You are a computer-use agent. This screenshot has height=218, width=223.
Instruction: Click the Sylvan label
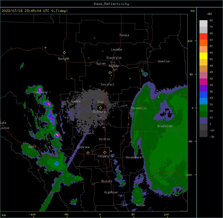point(101,63)
